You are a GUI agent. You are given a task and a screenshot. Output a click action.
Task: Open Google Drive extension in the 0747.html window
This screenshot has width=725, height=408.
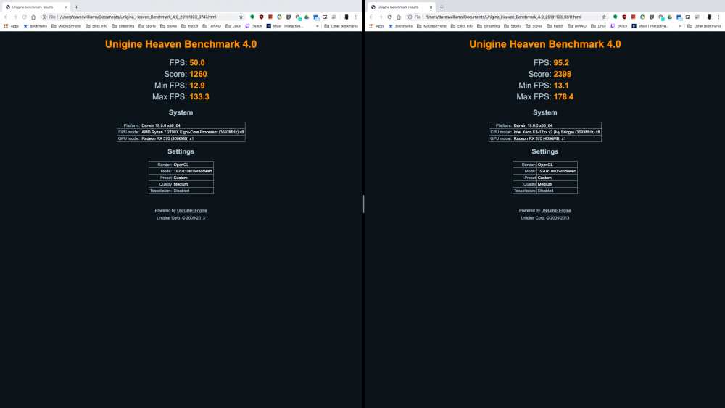(x=307, y=17)
